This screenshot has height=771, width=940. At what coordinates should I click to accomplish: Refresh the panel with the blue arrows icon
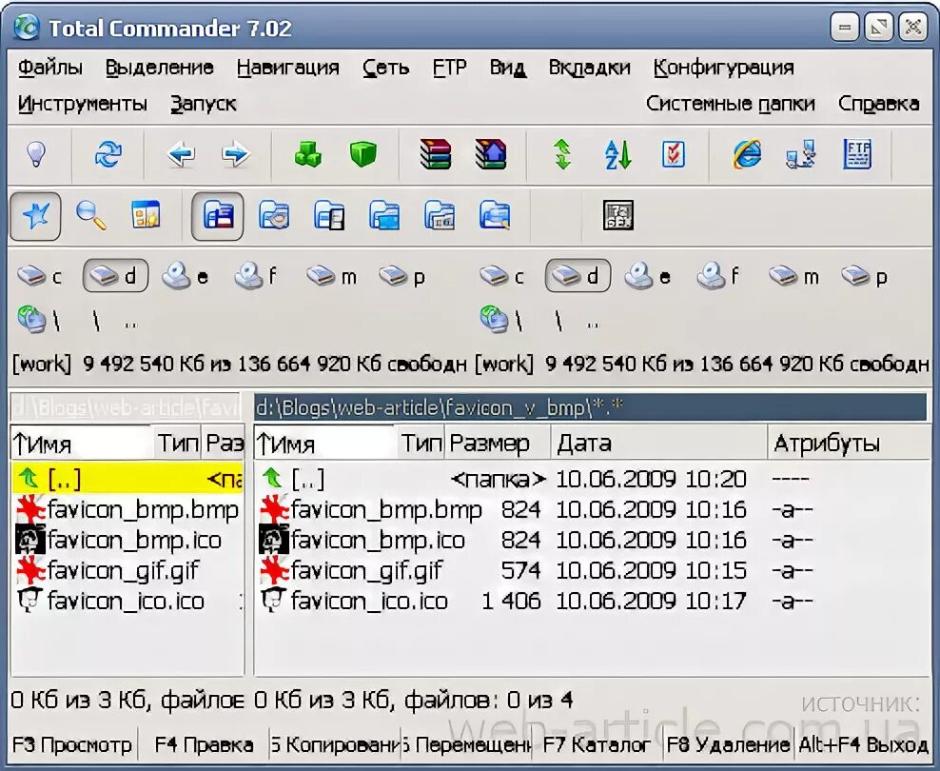coord(108,155)
